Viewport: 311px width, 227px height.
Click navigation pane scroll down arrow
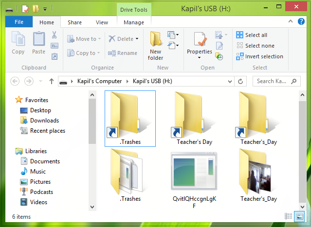coord(92,207)
